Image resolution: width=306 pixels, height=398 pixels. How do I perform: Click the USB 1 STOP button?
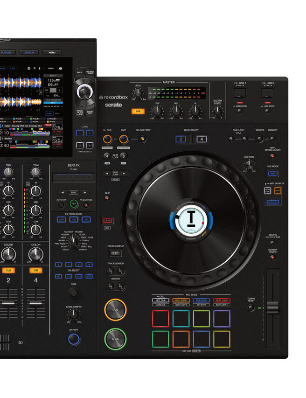pos(240,111)
